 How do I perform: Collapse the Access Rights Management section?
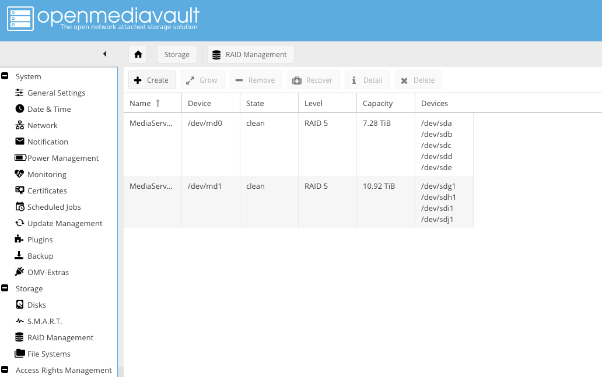[x=5, y=370]
